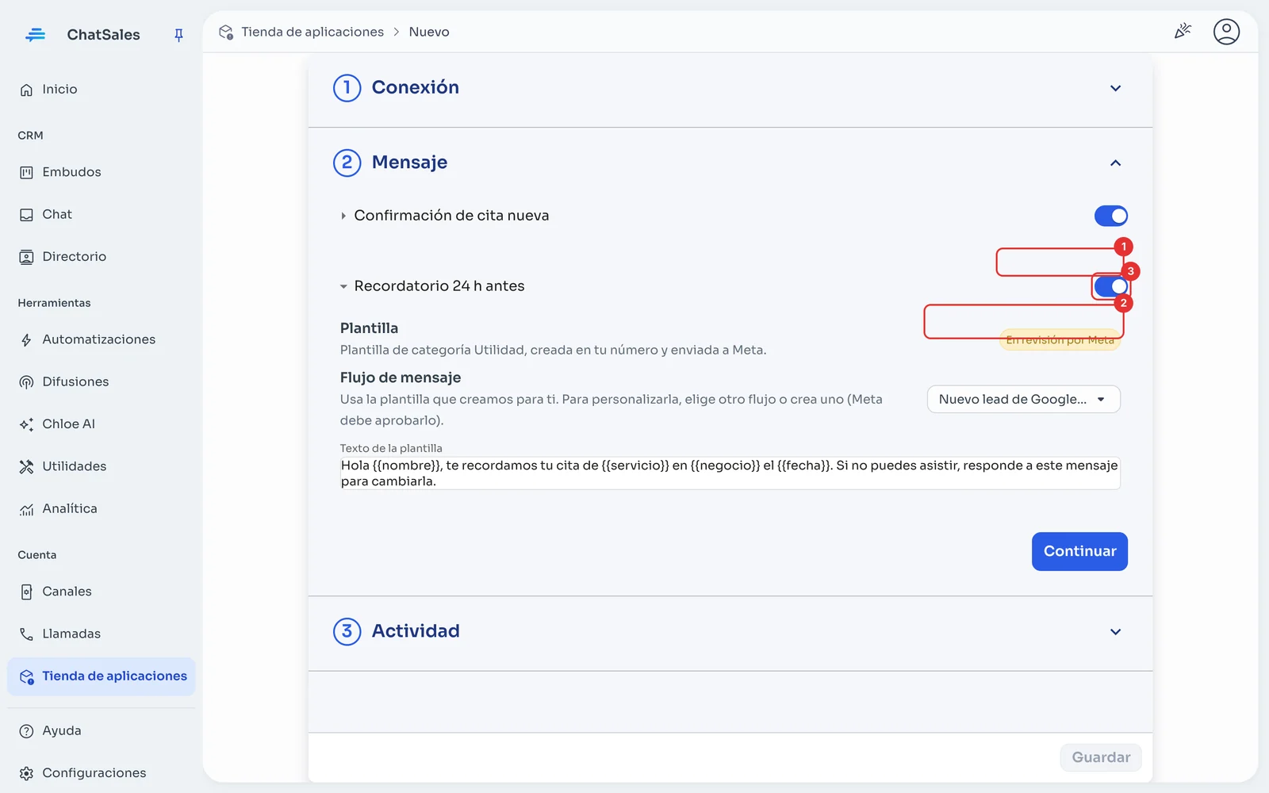The height and width of the screenshot is (793, 1269).
Task: Open the Nuevo lead de Google dropdown
Action: click(x=1023, y=400)
